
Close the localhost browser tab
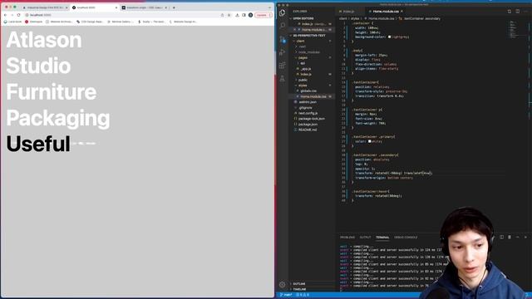116,7
